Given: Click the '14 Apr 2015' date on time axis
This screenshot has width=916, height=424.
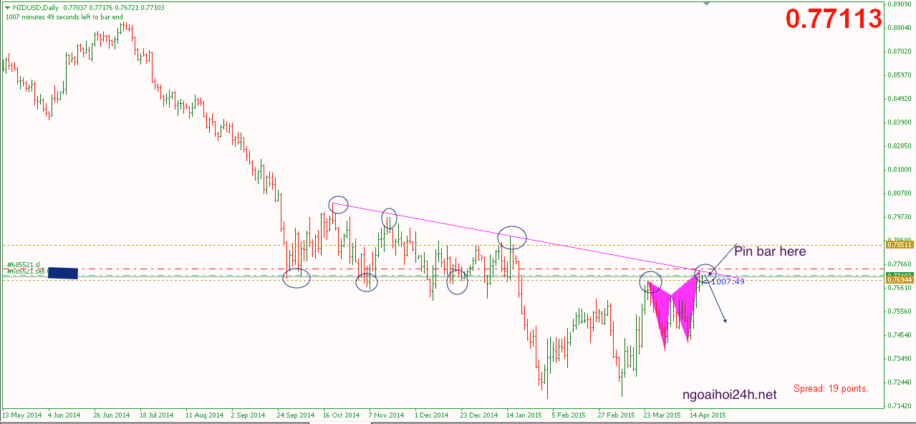Looking at the screenshot, I should [708, 415].
